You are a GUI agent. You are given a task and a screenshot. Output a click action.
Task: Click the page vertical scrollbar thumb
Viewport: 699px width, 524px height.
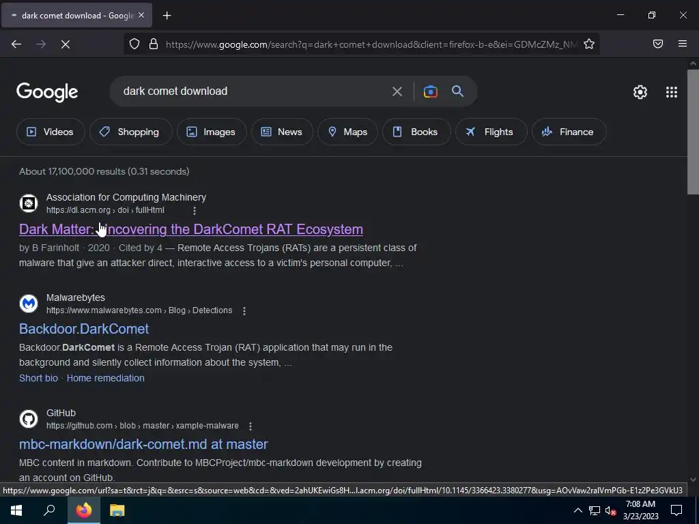tap(693, 132)
